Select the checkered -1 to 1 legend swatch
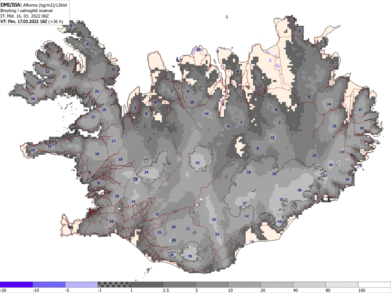The width and height of the screenshot is (391, 293). click(x=114, y=284)
